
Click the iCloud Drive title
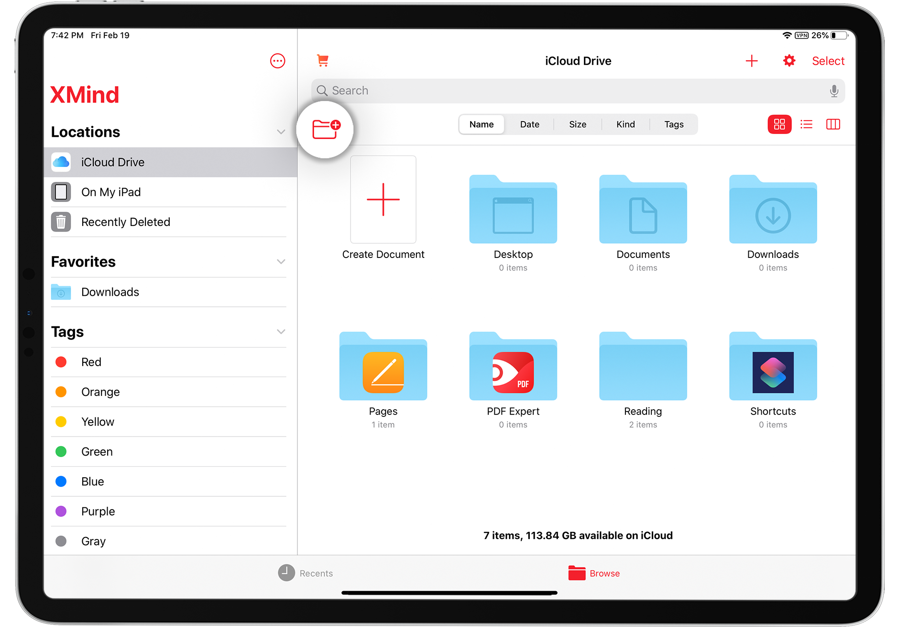578,61
